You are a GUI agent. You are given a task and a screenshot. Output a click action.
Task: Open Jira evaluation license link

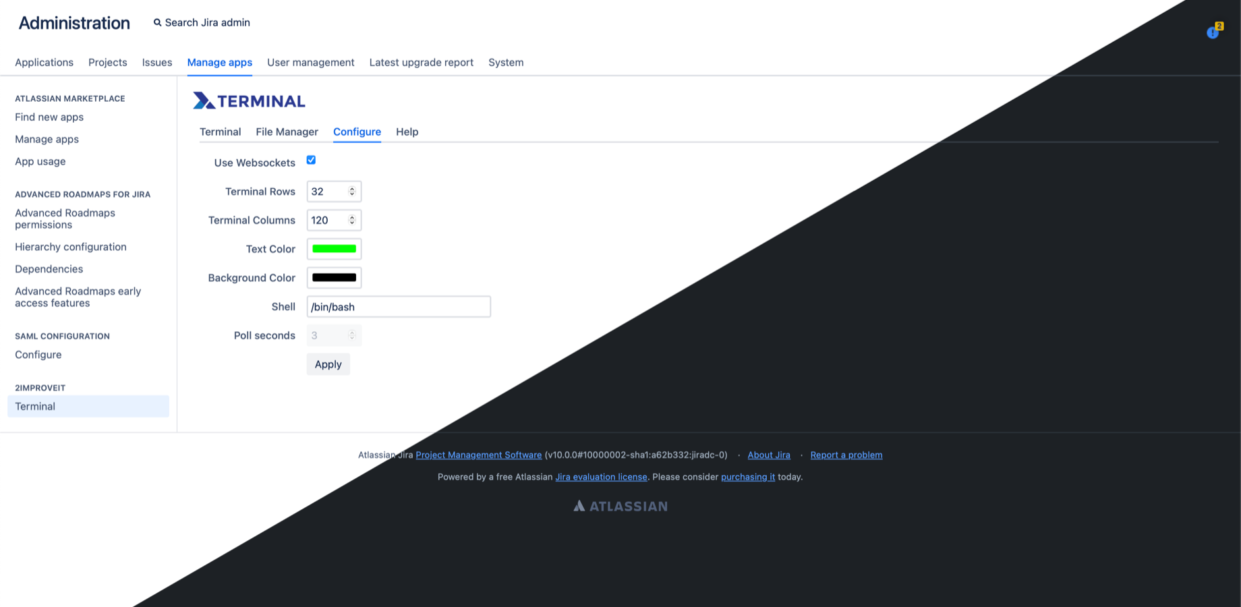(601, 477)
